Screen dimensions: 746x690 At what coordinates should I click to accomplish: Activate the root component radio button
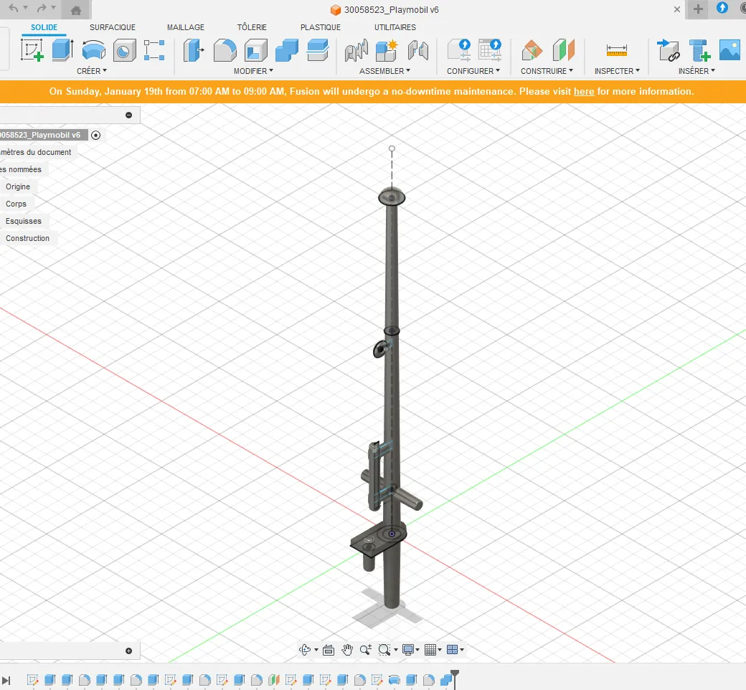click(x=95, y=135)
